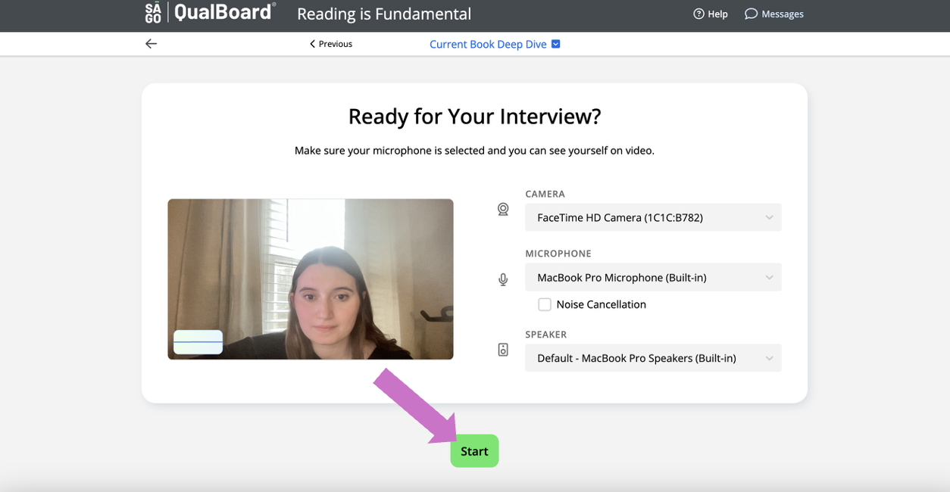950x492 pixels.
Task: Click the SAGO logo in the header
Action: (152, 13)
